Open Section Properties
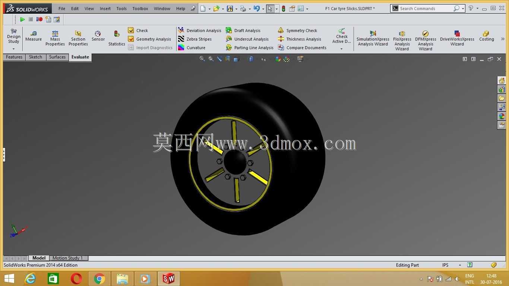The height and width of the screenshot is (286, 509). [78, 39]
